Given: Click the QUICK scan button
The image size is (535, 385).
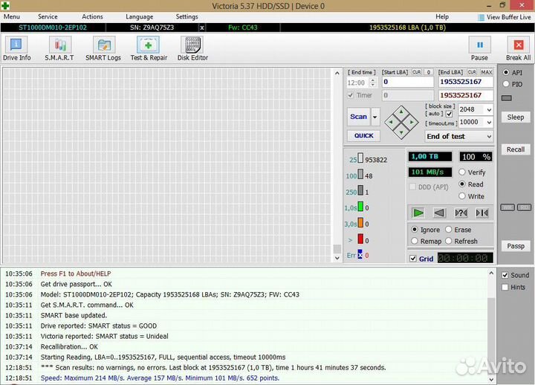Looking at the screenshot, I should 363,136.
